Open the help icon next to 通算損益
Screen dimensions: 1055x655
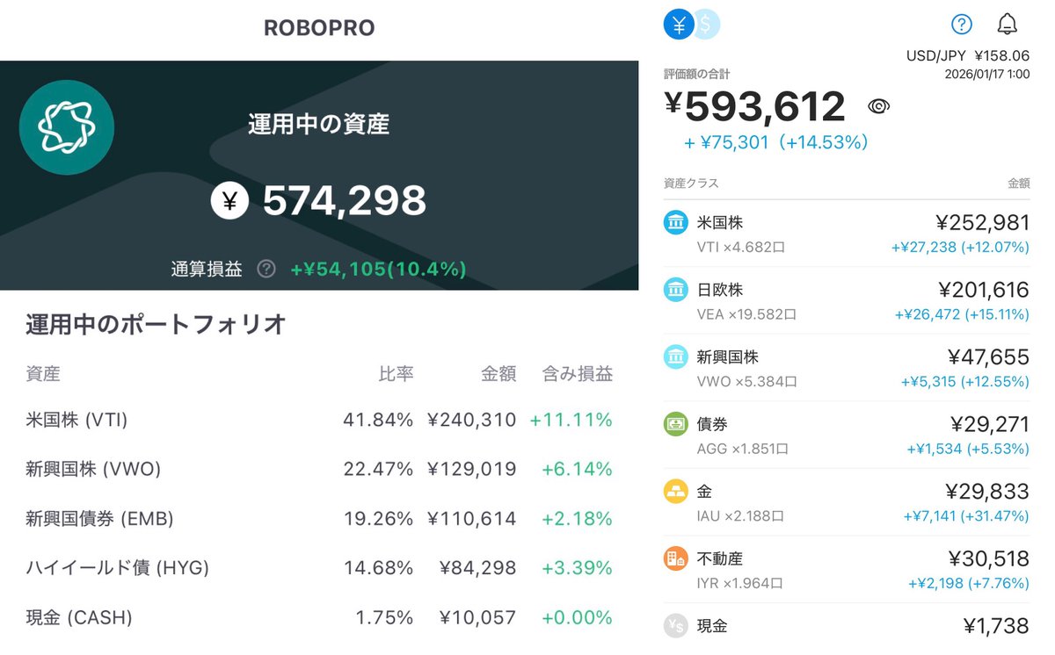pos(266,270)
